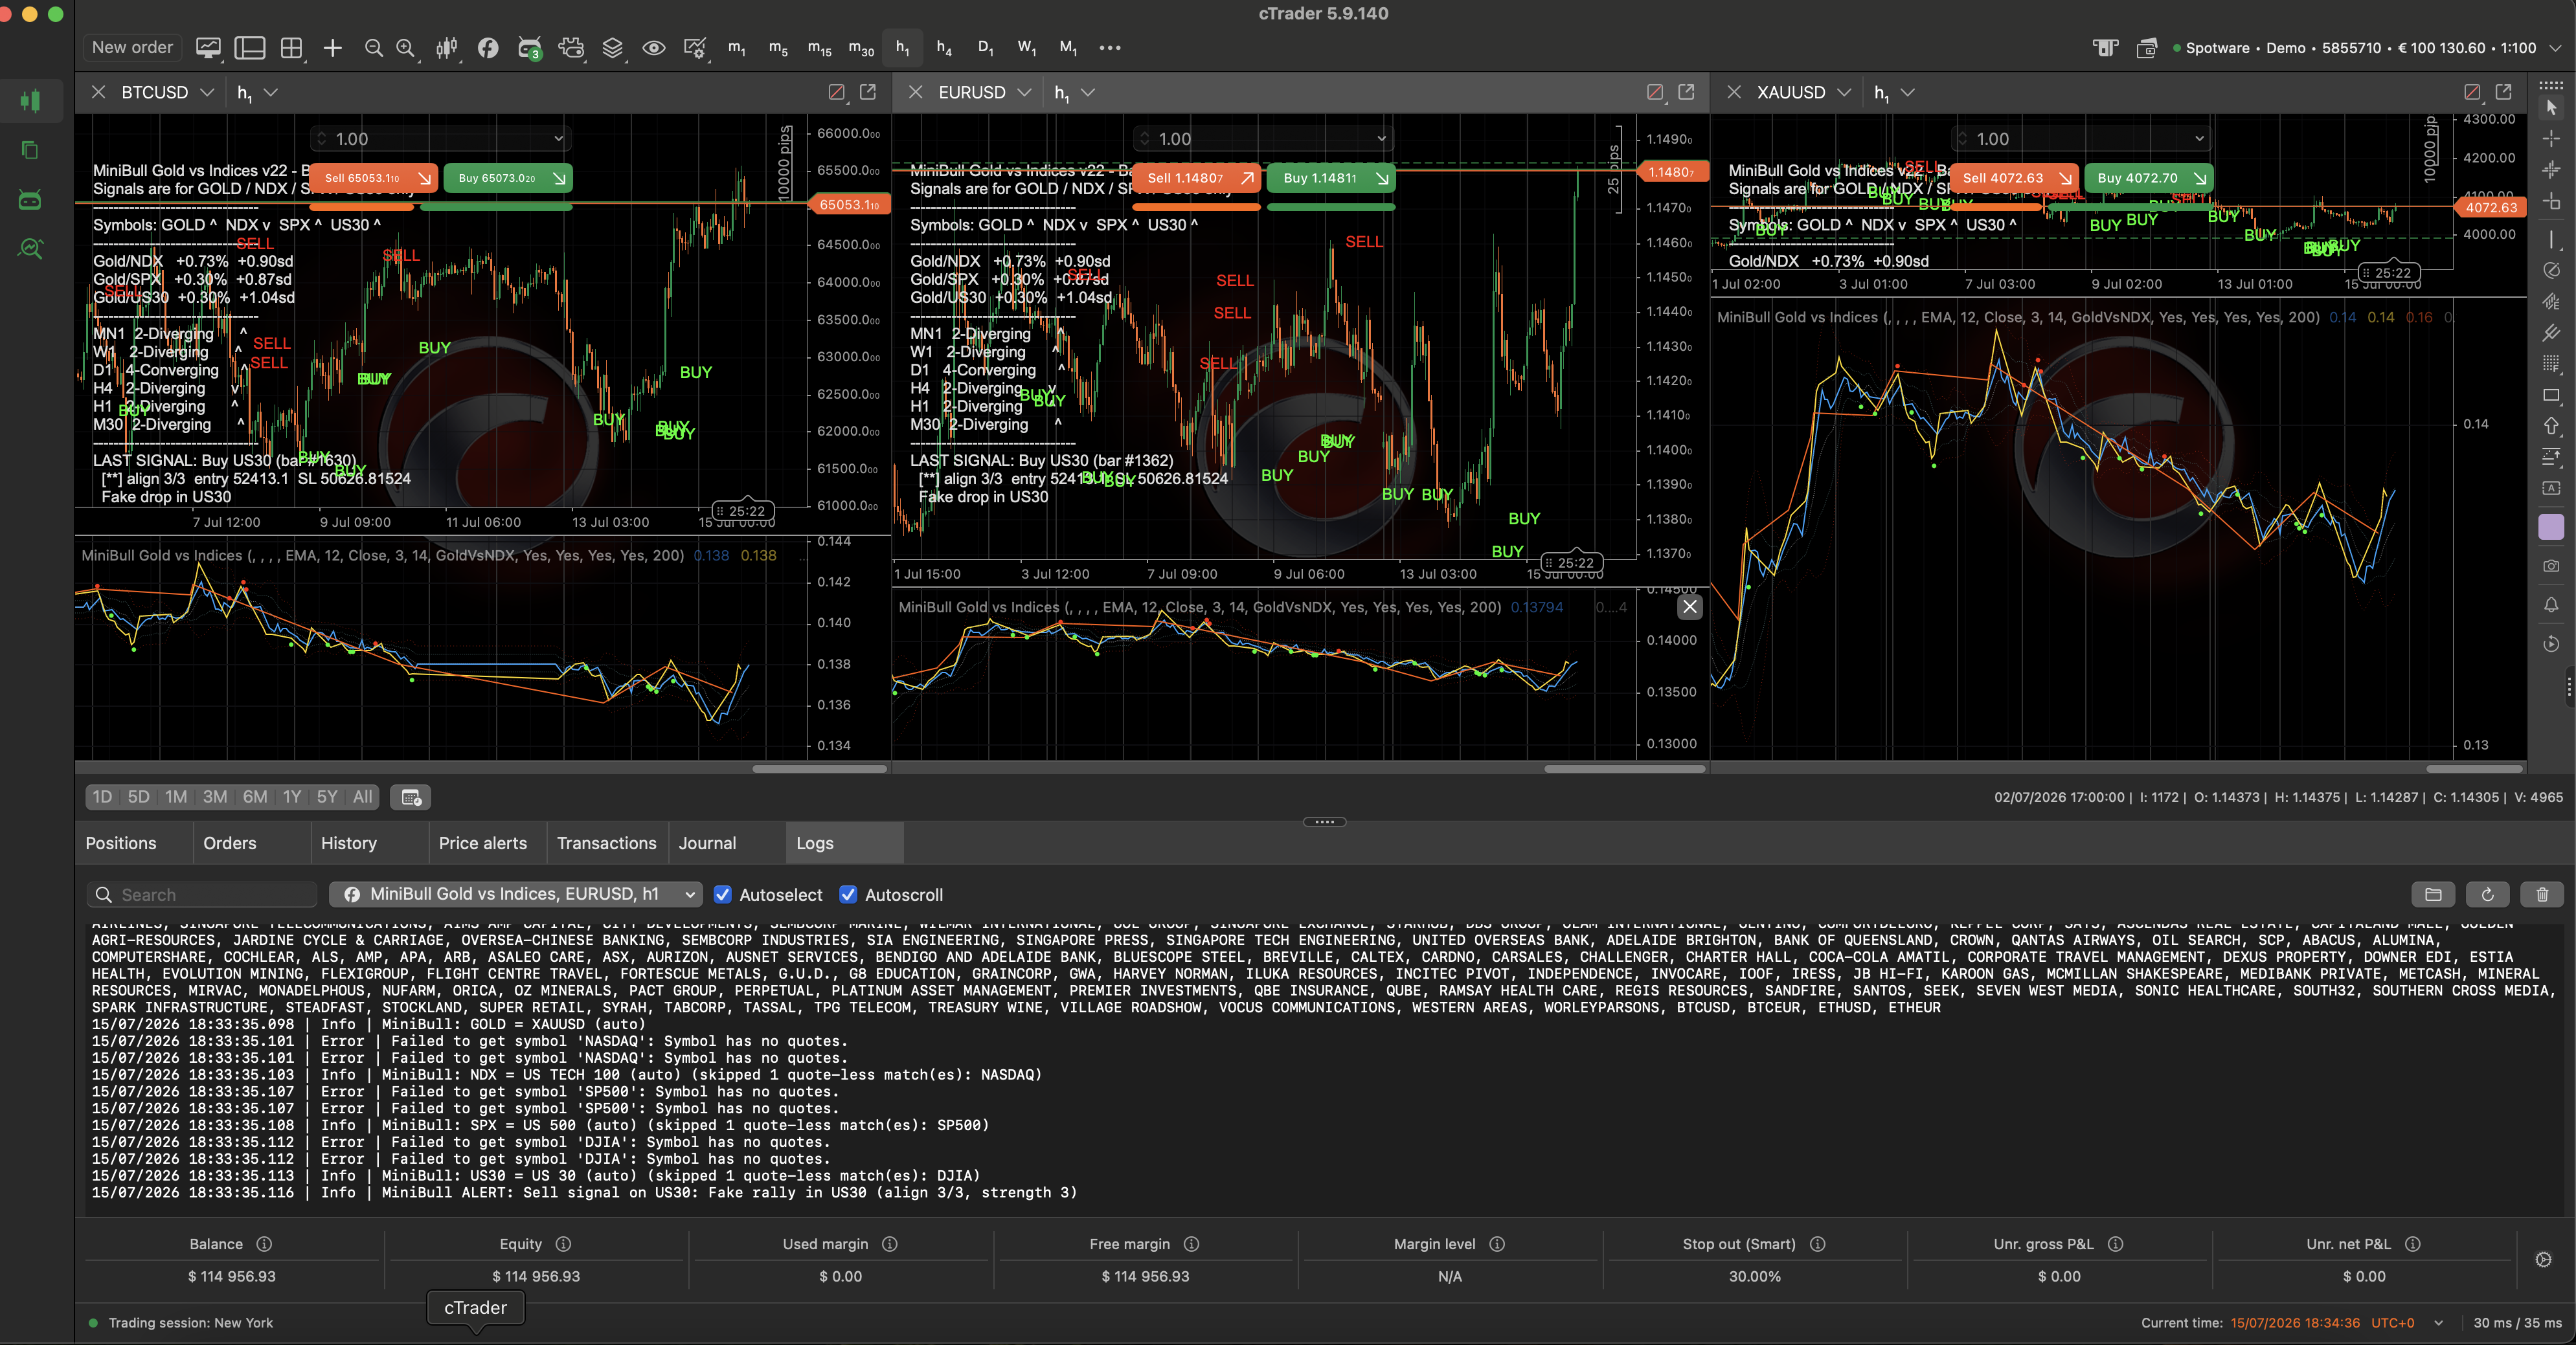
Task: Switch timeframe to h4
Action: tap(944, 48)
